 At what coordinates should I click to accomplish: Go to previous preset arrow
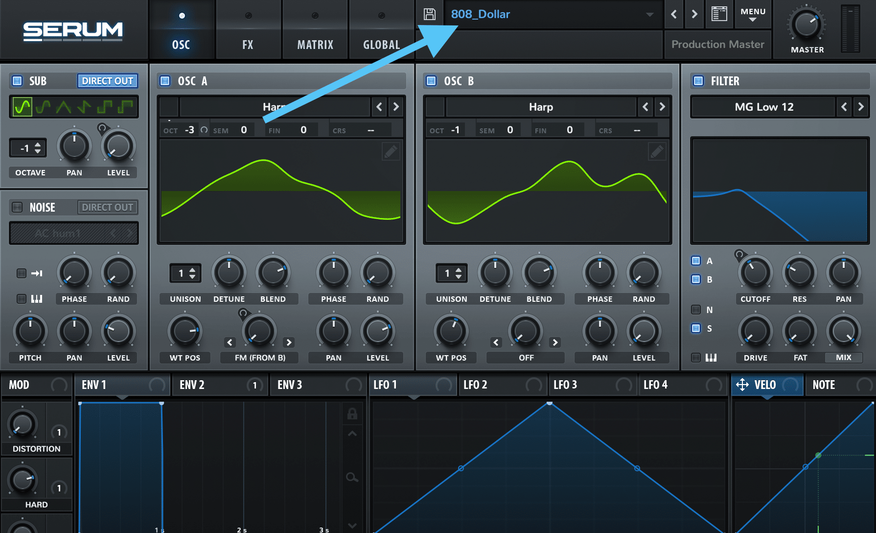(x=674, y=14)
